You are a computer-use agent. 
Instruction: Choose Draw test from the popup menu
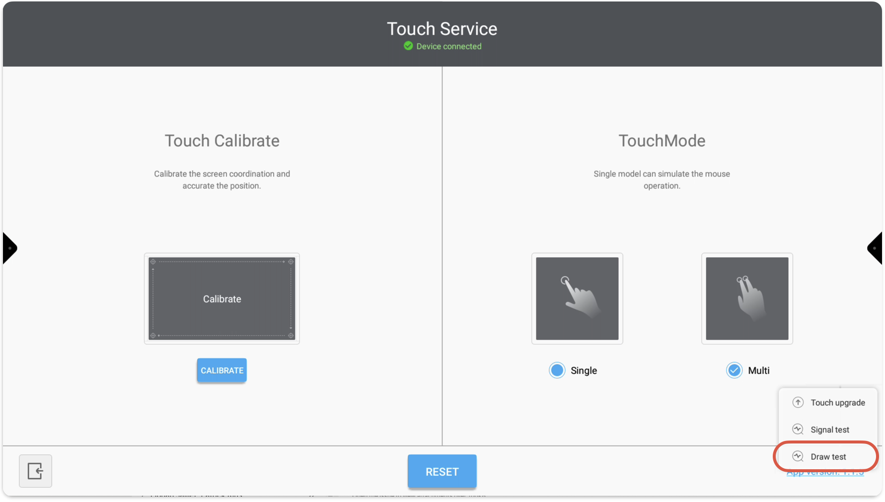[828, 456]
